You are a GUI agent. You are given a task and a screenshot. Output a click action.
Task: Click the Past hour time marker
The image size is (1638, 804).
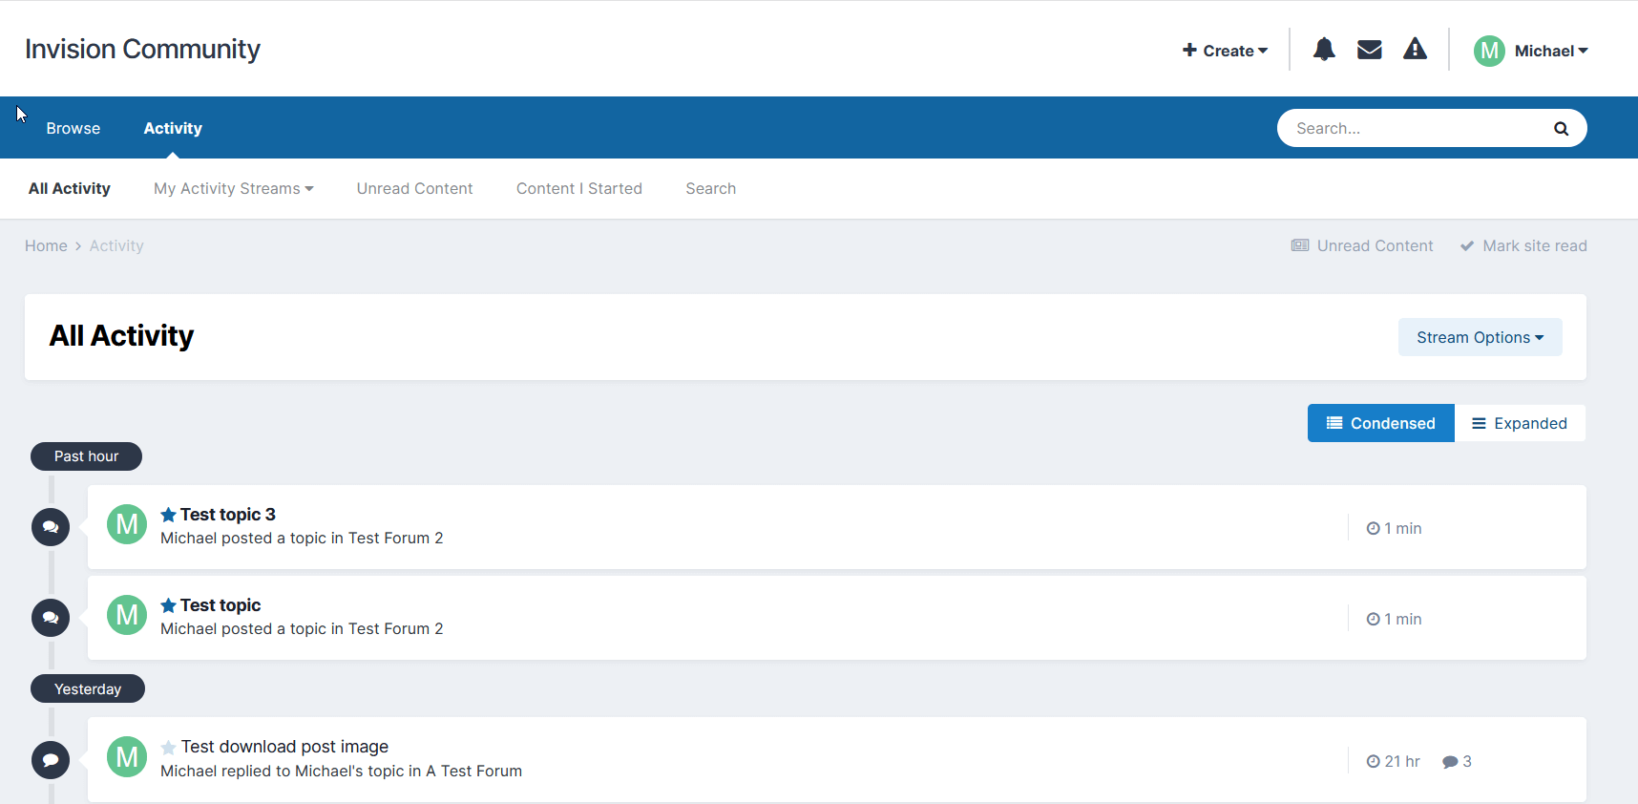tap(86, 456)
